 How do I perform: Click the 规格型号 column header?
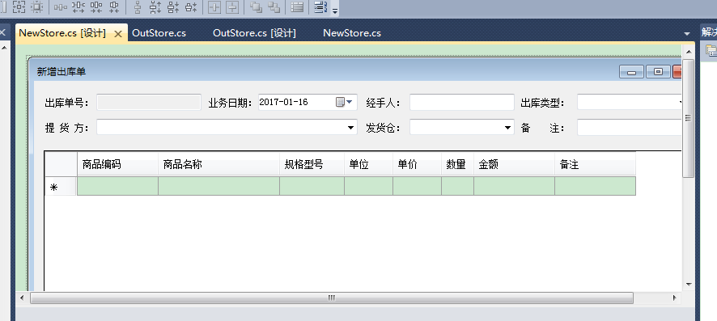(312, 164)
